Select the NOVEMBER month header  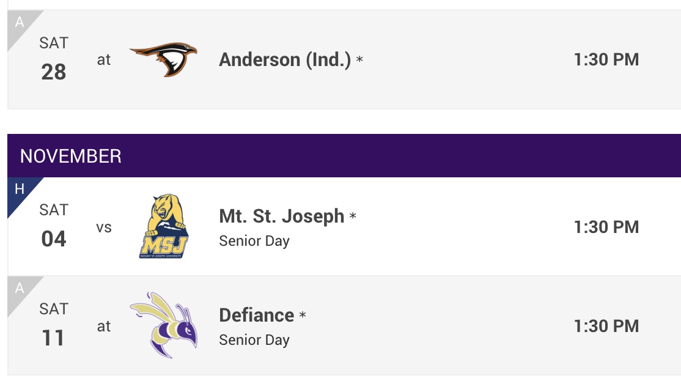pyautogui.click(x=344, y=155)
